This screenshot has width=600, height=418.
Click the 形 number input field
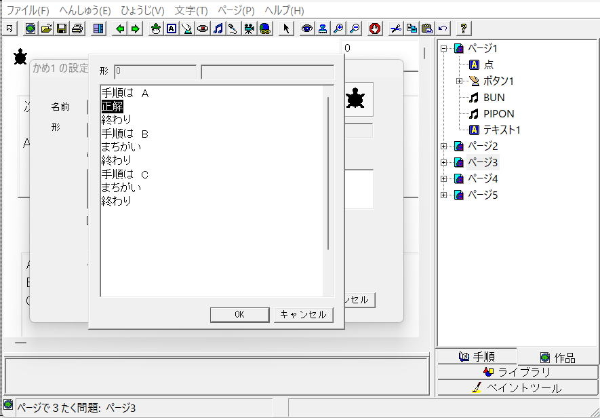(155, 71)
